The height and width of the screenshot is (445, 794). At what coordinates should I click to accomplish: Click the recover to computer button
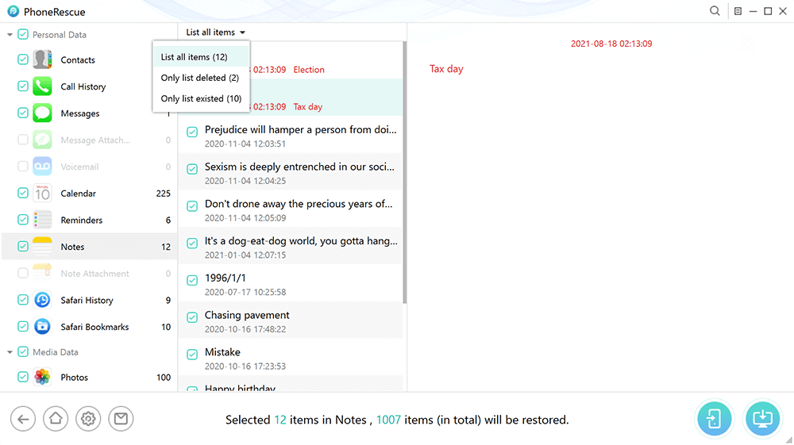[x=762, y=420]
